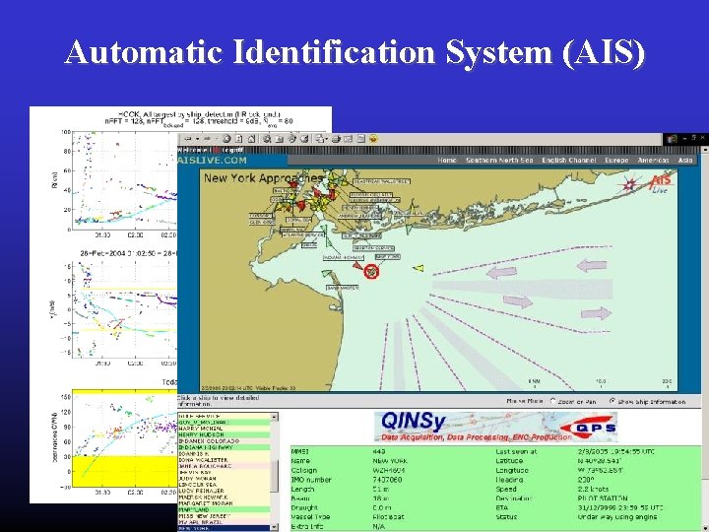Click the Stop loading toolbar icon
Viewport: 709px width, 532px height.
click(226, 139)
